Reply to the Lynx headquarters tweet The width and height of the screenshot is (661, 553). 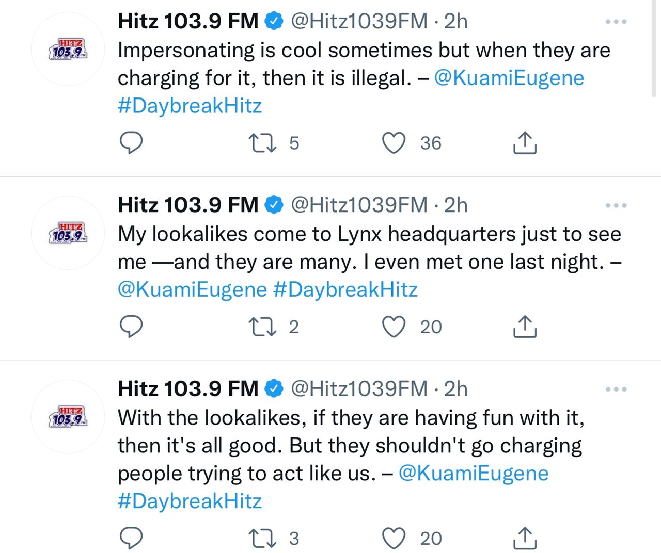pos(131,327)
